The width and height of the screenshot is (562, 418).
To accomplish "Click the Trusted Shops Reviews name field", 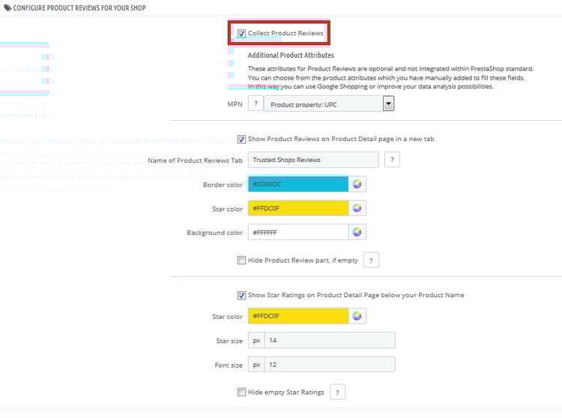I will point(313,160).
